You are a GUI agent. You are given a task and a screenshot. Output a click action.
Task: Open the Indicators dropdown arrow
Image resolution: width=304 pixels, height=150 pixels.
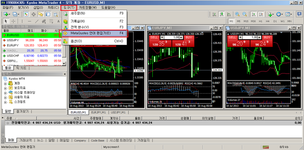tap(273, 14)
